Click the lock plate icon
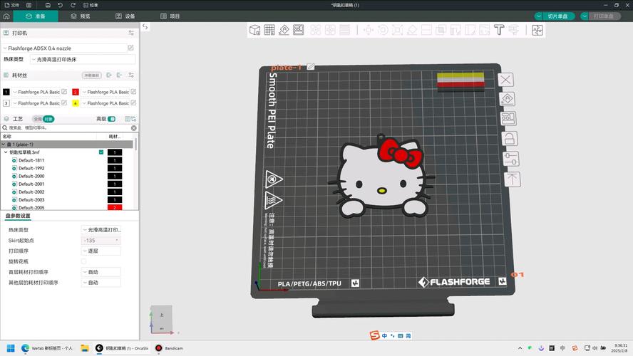Screen dimensions: 633x356 click(x=510, y=139)
